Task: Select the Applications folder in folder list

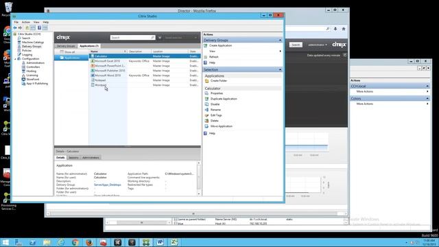Action: [x=71, y=58]
